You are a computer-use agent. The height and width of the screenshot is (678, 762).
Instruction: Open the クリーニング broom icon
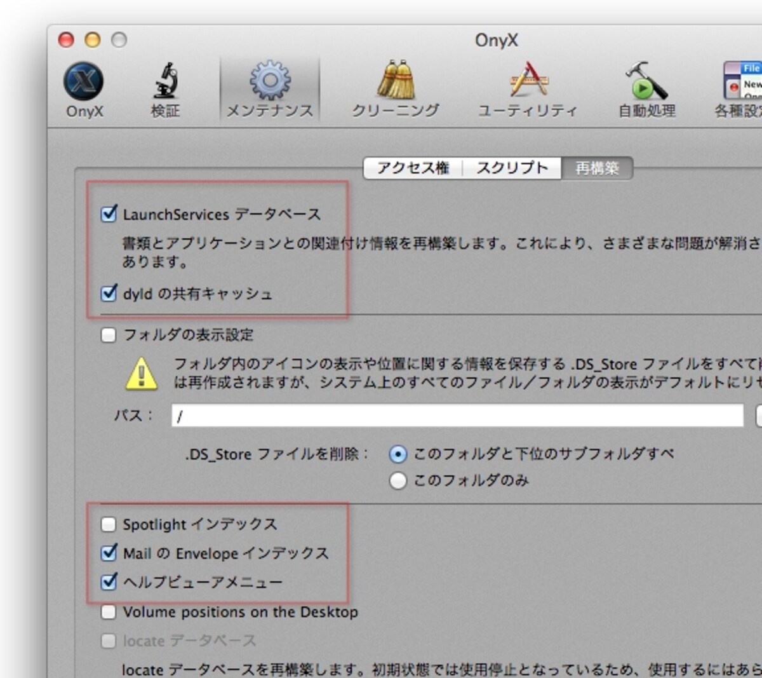396,80
